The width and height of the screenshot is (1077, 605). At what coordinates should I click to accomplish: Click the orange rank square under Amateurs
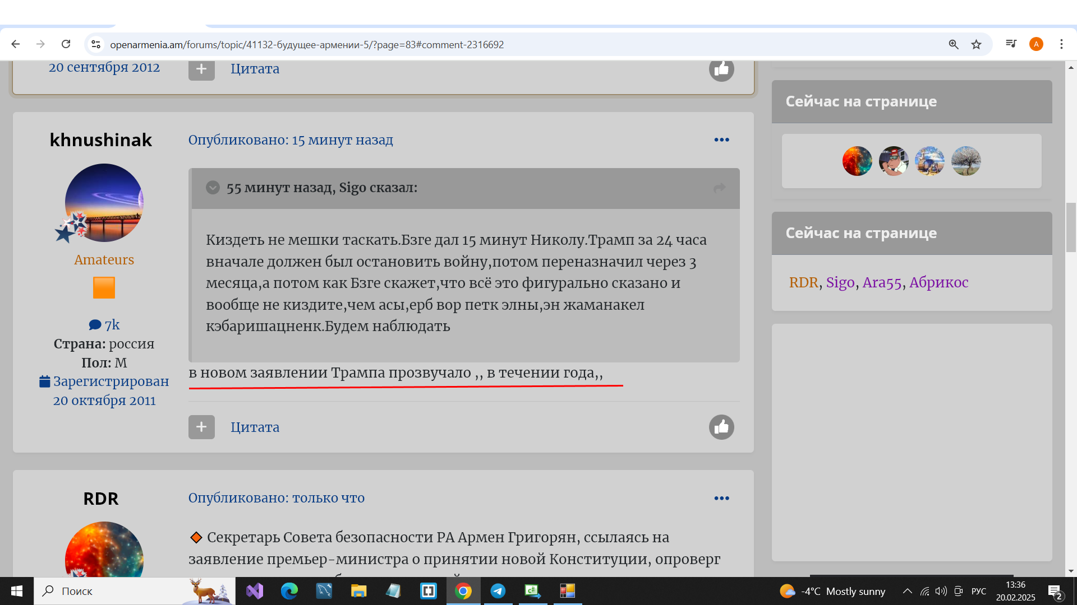pos(104,288)
